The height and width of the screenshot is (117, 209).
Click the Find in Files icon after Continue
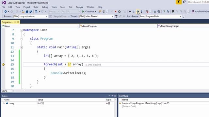(100, 12)
